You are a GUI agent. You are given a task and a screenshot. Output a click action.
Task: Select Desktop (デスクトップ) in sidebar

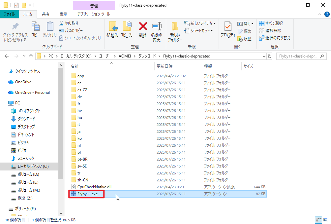point(26,127)
